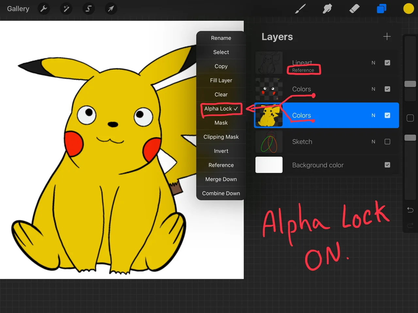Add a new layer with plus

click(x=387, y=37)
